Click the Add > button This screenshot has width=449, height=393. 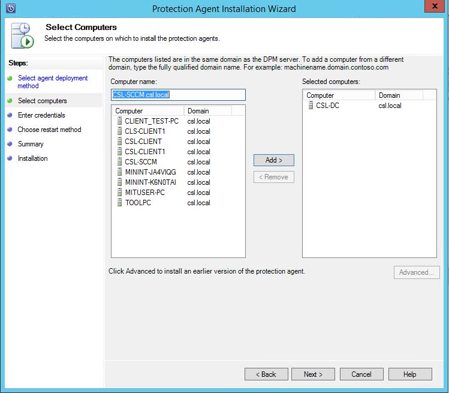click(274, 160)
